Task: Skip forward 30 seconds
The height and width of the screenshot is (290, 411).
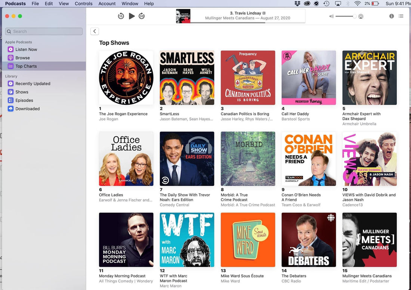Action: click(x=142, y=16)
